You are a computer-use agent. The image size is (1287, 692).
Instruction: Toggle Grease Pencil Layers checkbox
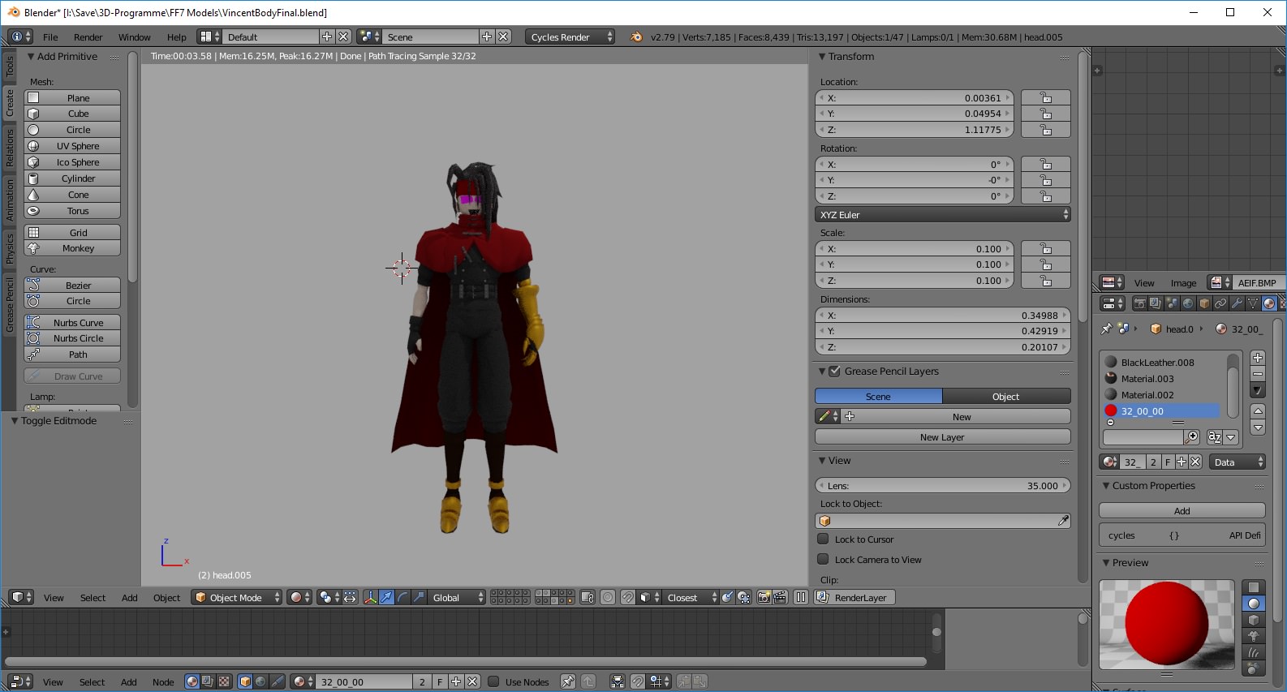tap(834, 372)
